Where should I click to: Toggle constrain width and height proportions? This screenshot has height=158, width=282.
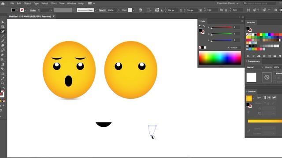tap(221, 10)
